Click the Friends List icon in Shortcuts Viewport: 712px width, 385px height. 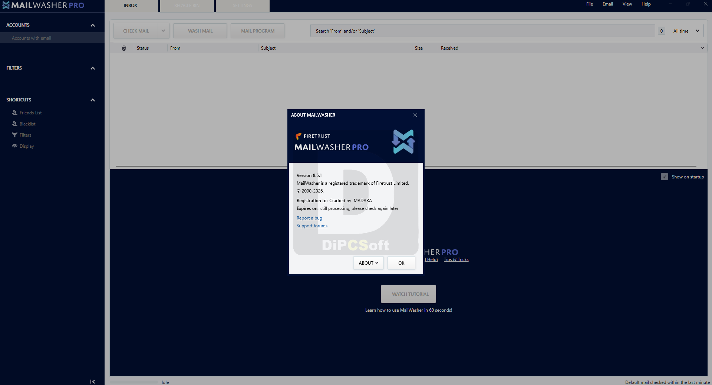tap(15, 113)
